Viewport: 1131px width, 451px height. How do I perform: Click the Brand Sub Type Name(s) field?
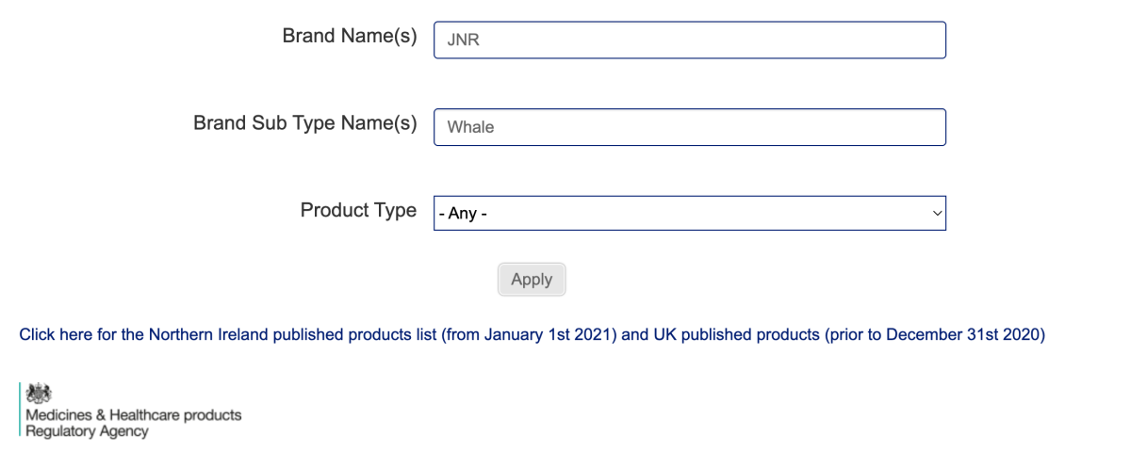pos(689,127)
